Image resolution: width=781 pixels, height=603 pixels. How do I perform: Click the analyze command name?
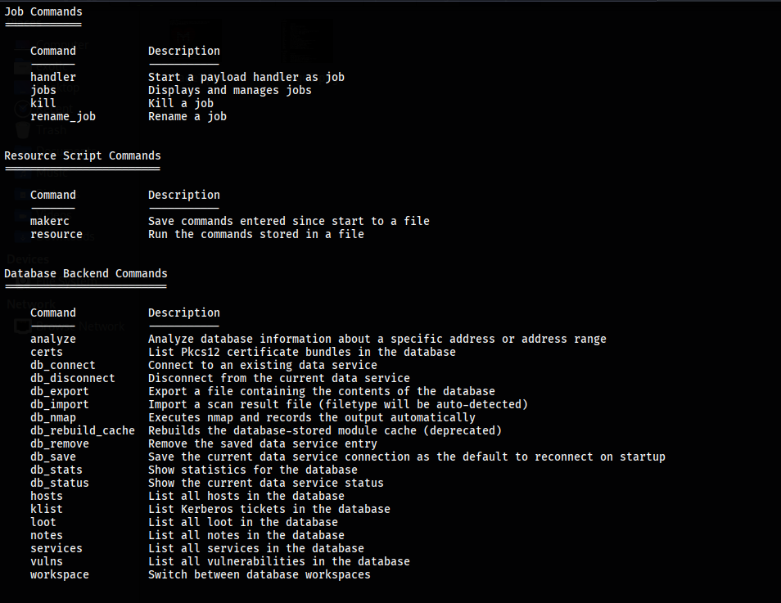pos(53,339)
